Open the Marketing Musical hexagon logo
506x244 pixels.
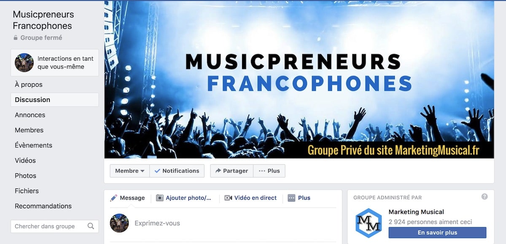[369, 223]
